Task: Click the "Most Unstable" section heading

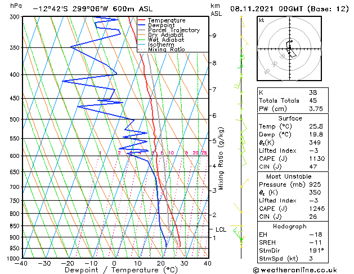Action: [x=289, y=176]
